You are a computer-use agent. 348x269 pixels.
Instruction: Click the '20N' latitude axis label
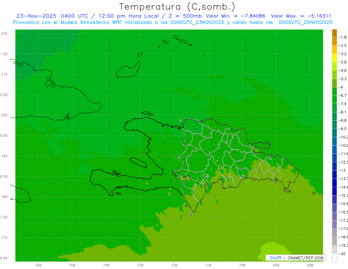5,115
